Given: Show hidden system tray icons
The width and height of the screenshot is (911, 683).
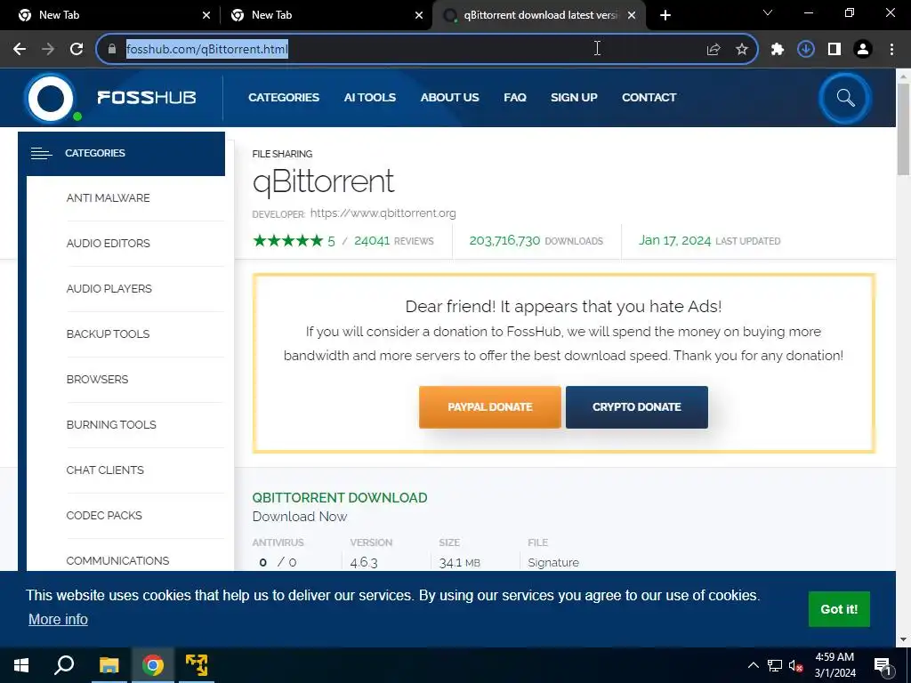Looking at the screenshot, I should 753,665.
